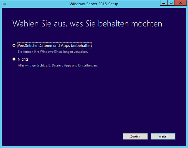This screenshot has width=188, height=148.
Task: Click the 'Persönliche Dateien und Apps beibehalten' label
Action: coord(55,46)
